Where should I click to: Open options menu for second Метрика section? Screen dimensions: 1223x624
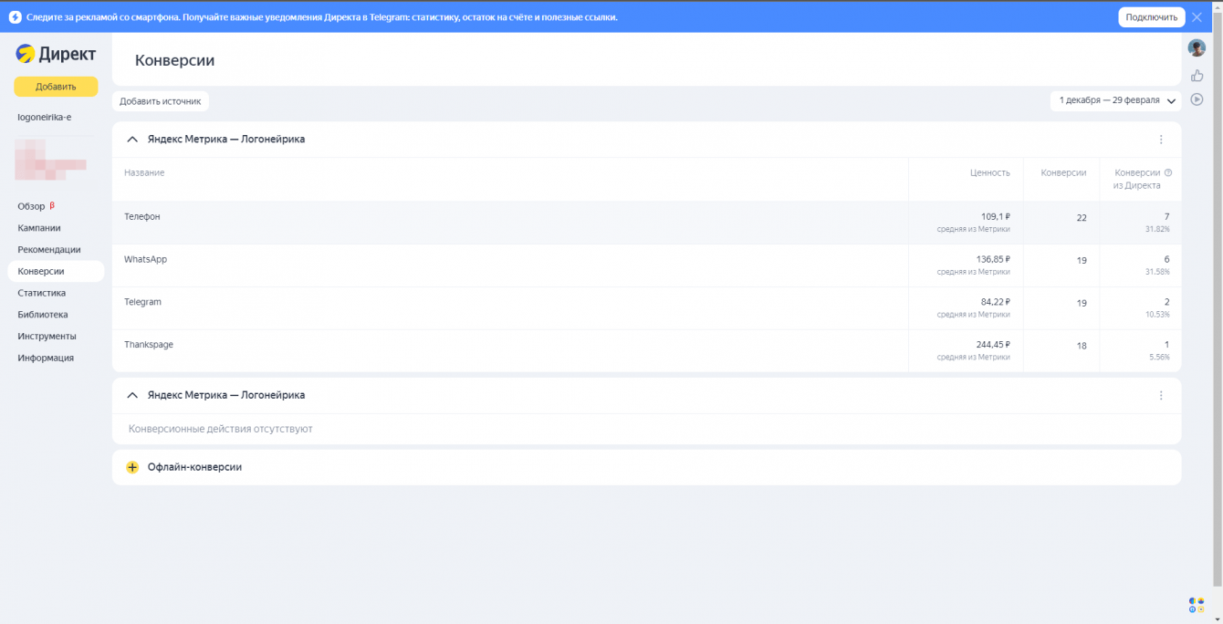coord(1161,395)
